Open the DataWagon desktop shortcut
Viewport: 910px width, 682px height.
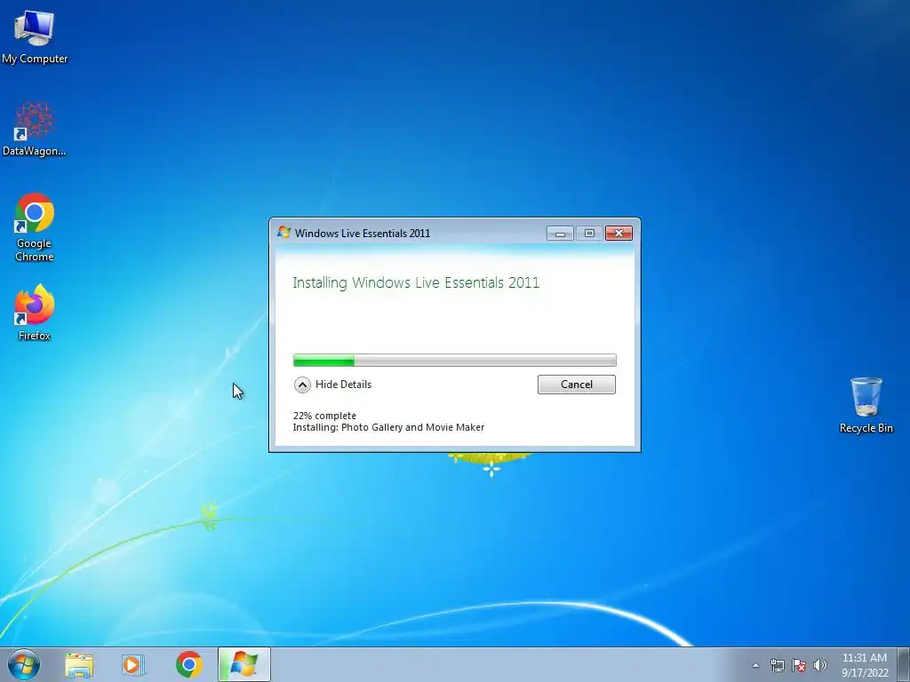point(35,129)
